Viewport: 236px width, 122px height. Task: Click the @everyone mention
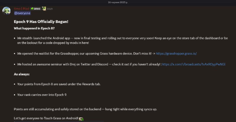click(x=22, y=13)
